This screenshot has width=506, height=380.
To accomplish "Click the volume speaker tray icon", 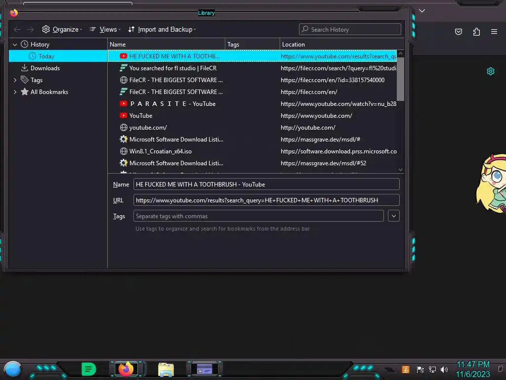I will 444,369.
